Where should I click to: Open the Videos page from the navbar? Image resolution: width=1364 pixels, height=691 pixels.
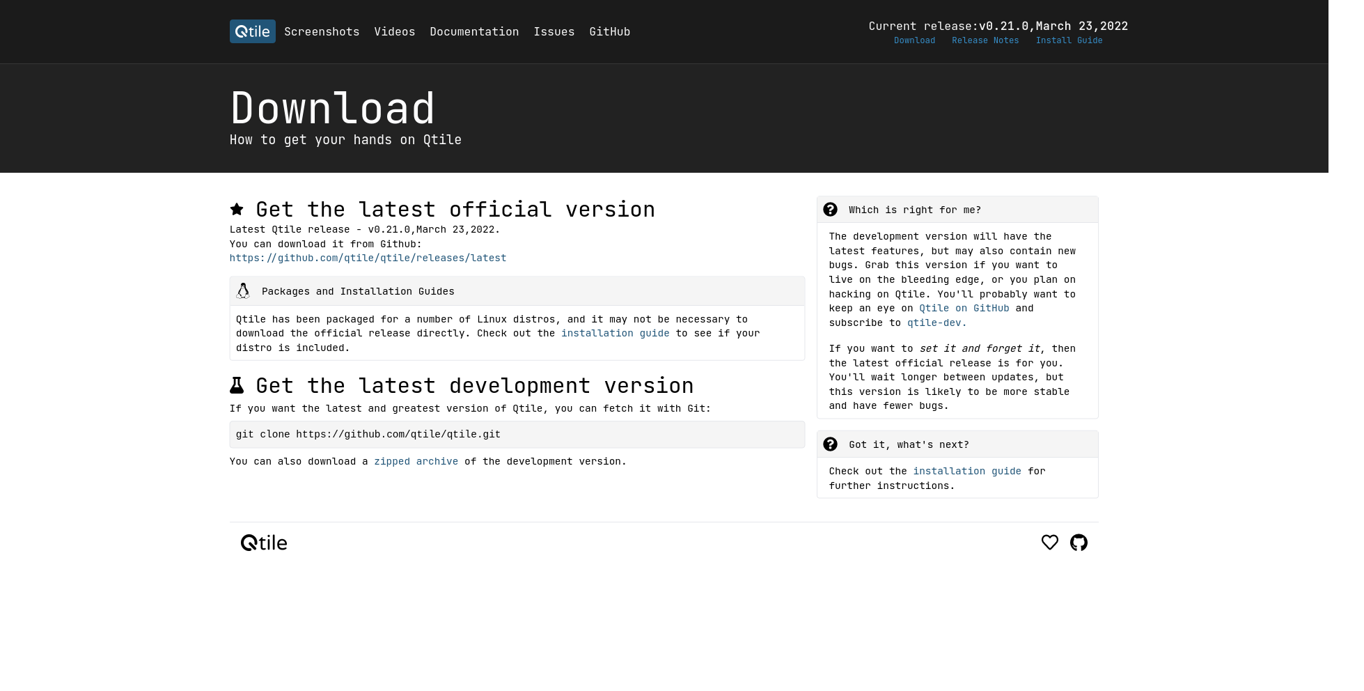point(395,31)
